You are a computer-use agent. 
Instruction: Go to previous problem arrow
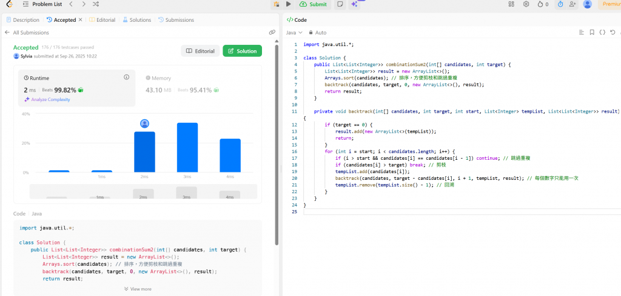(x=70, y=4)
